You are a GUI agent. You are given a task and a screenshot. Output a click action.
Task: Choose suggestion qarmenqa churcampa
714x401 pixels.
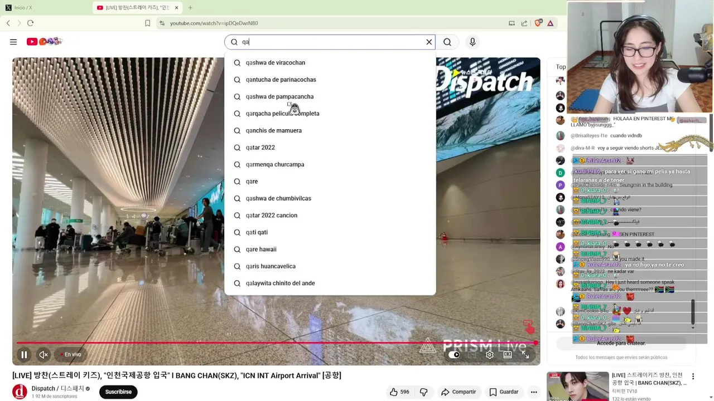(x=330, y=164)
